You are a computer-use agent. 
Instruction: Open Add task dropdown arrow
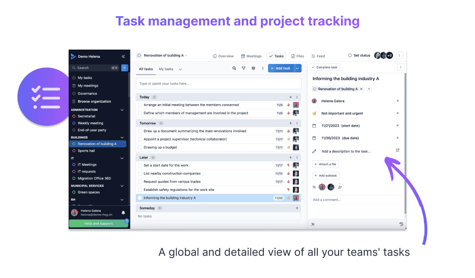pyautogui.click(x=297, y=69)
